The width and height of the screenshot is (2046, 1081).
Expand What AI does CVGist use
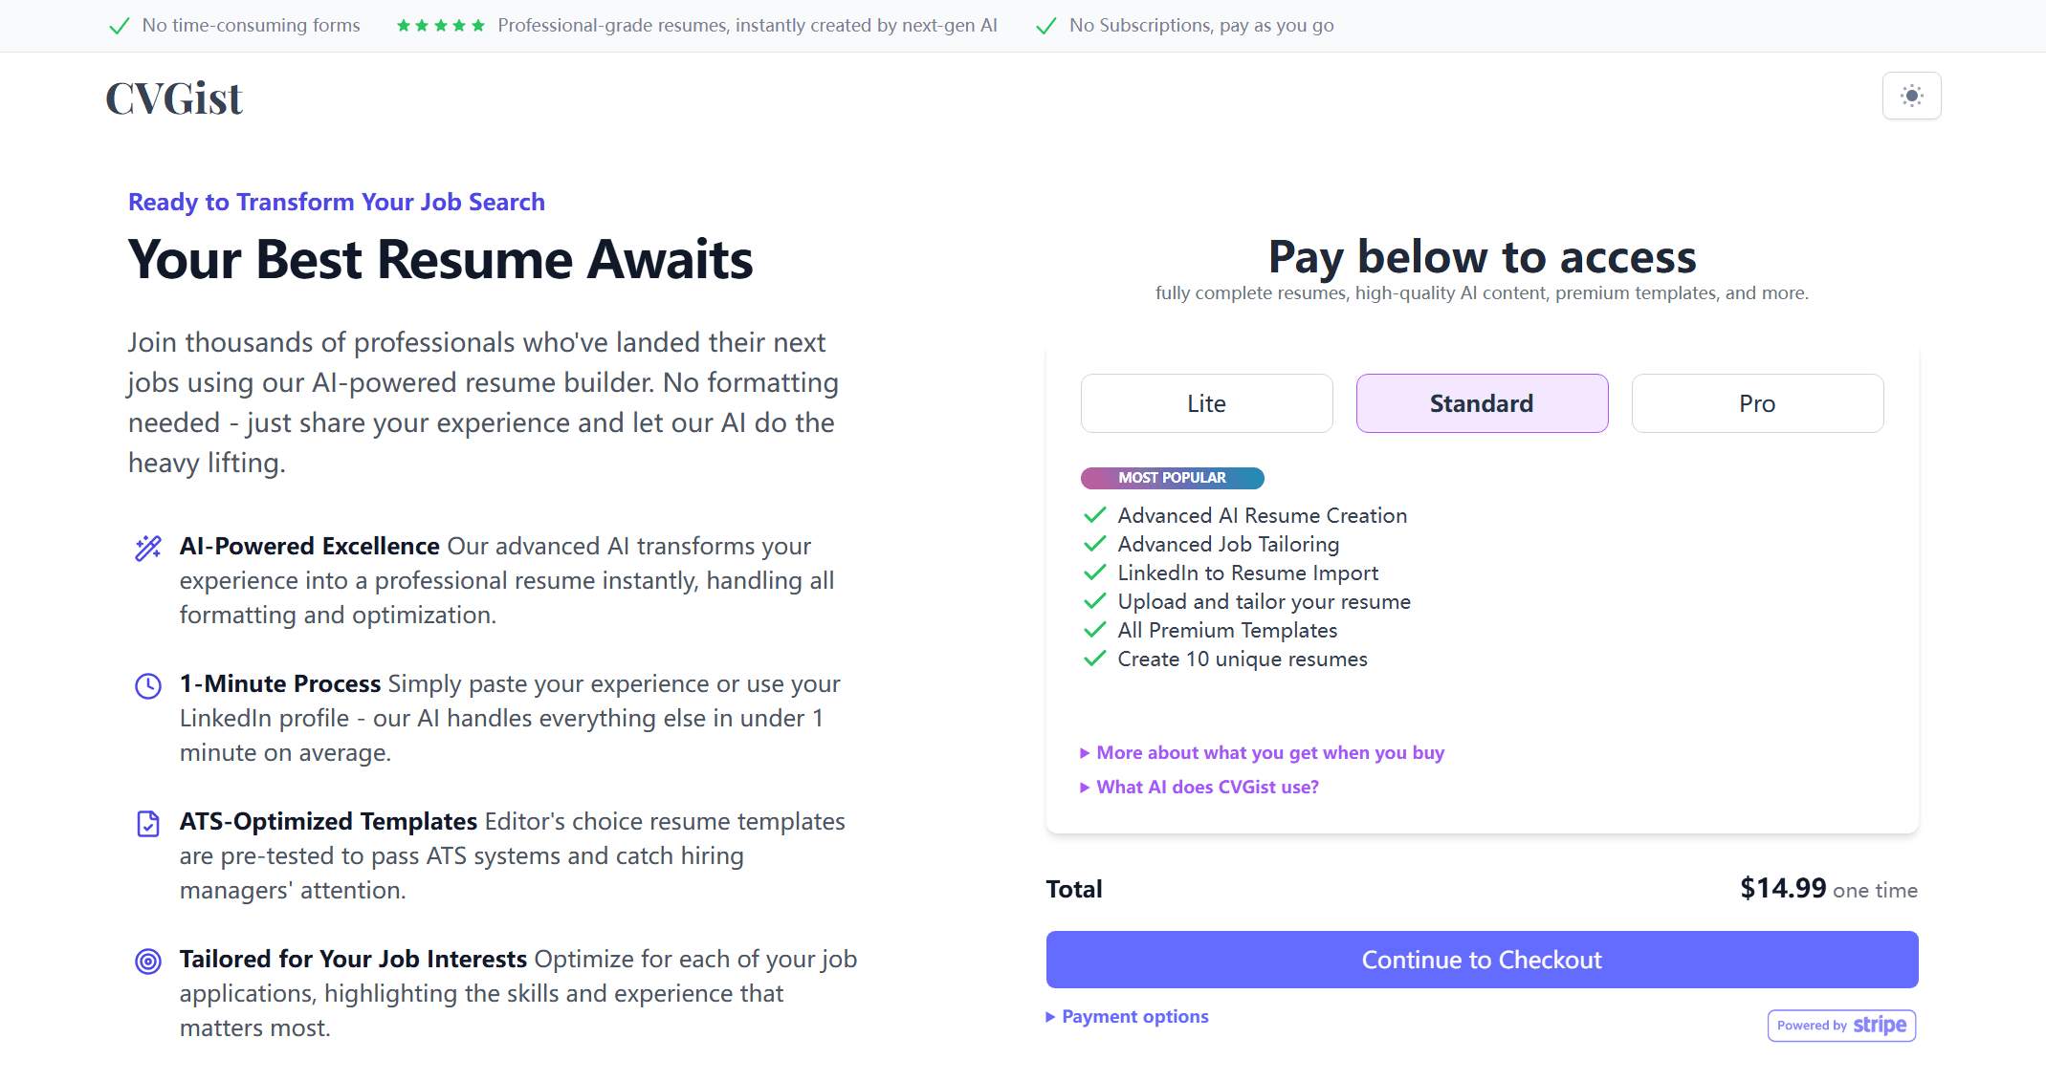[x=1207, y=788]
